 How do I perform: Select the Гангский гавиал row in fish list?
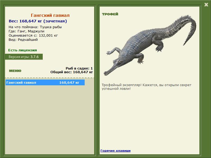click(45, 82)
